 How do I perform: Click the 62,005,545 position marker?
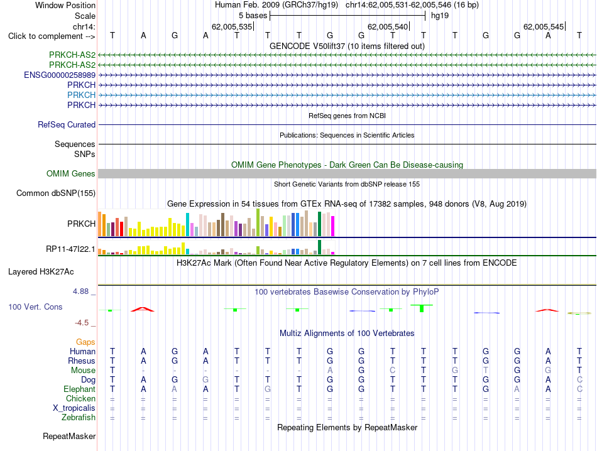[x=544, y=26]
